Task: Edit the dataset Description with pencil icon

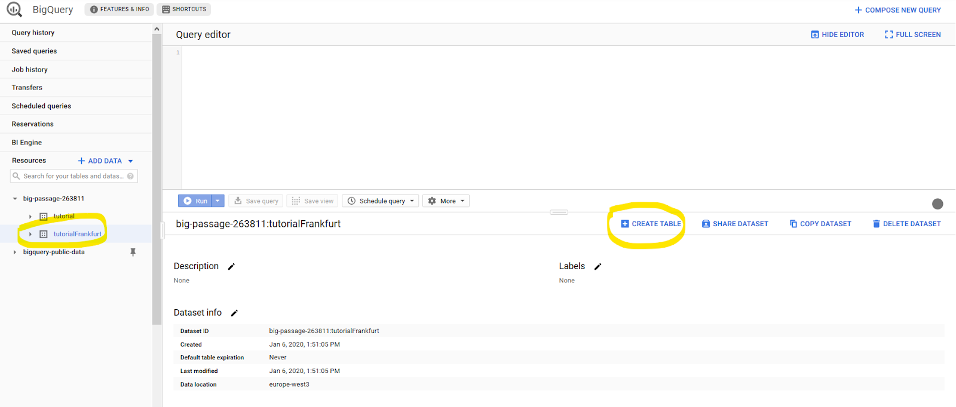Action: point(231,267)
